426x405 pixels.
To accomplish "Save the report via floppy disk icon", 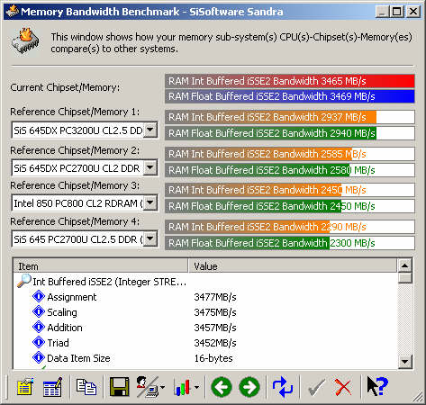I will click(119, 387).
